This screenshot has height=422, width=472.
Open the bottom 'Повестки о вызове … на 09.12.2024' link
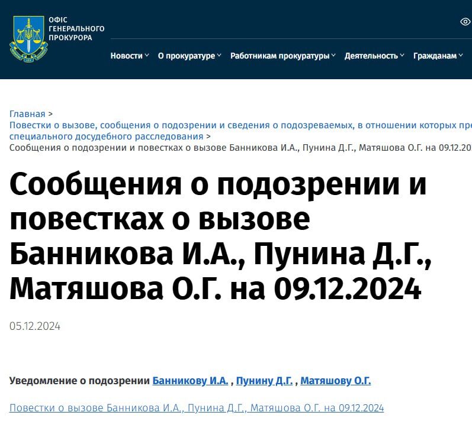coord(197,408)
